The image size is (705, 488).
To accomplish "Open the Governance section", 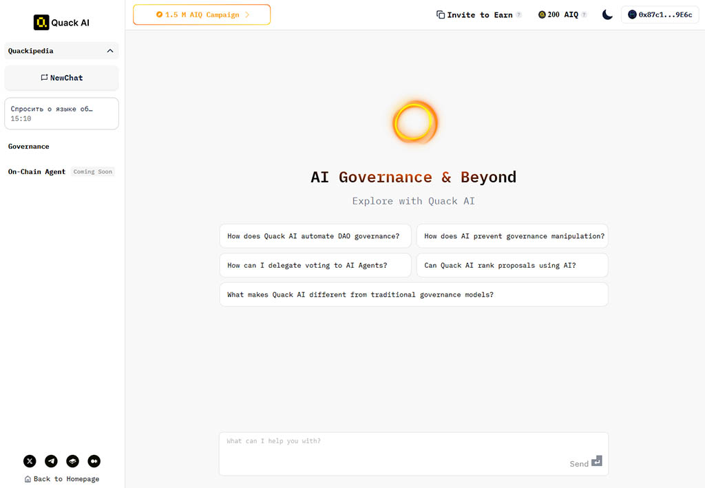I will [x=29, y=147].
